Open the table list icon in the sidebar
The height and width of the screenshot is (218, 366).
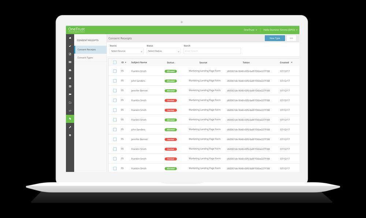pyautogui.click(x=70, y=86)
